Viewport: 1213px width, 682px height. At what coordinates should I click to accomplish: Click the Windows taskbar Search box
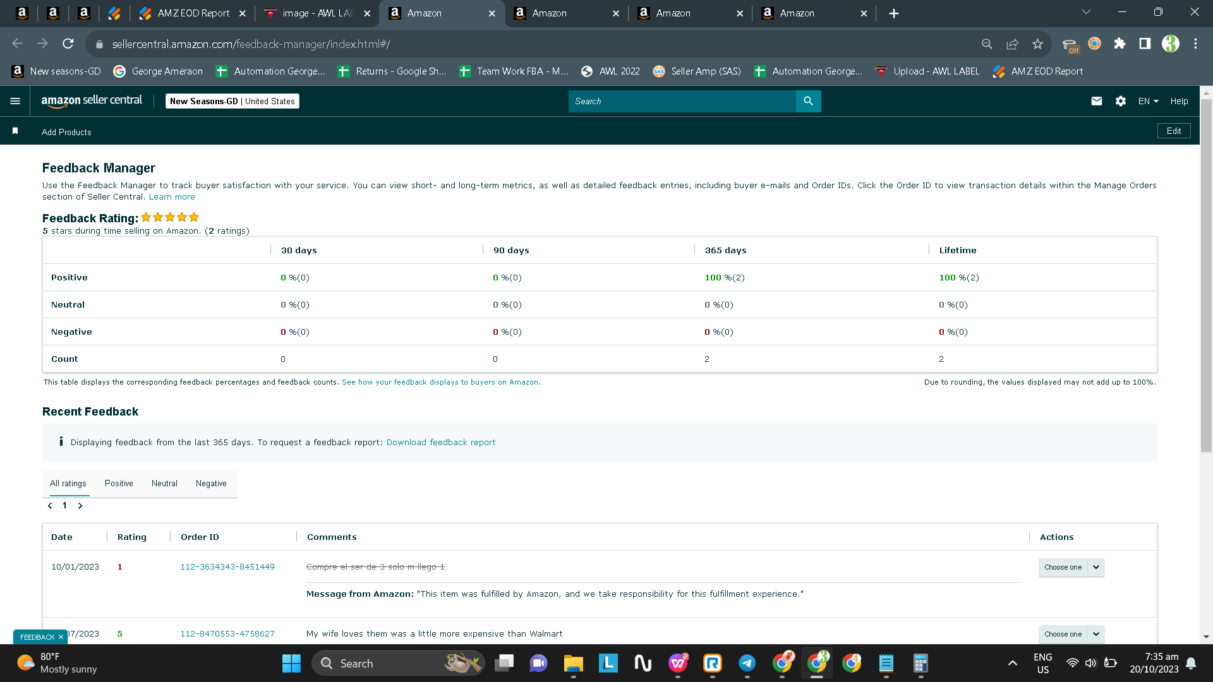click(398, 663)
